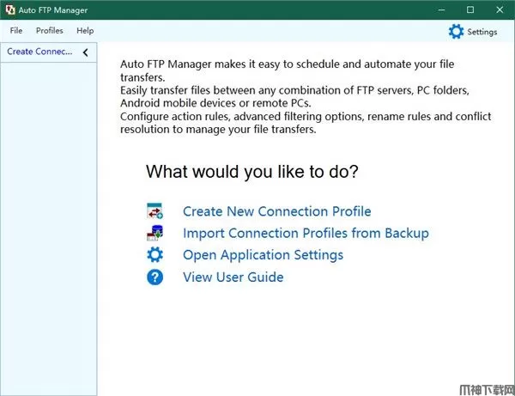Click the View User Guide link
Image resolution: width=515 pixels, height=396 pixels.
point(233,277)
